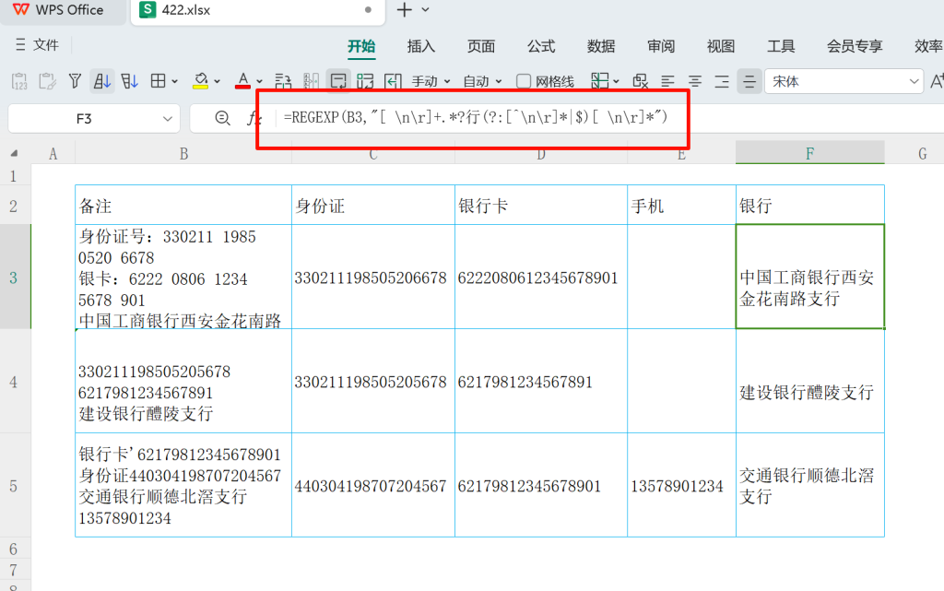Click the clear/delete cells icon
Screen dimensions: 944x591
[640, 81]
